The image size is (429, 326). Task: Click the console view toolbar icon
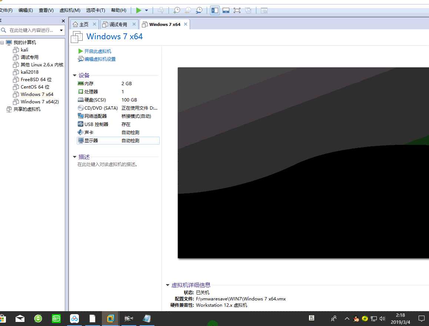pos(264,10)
